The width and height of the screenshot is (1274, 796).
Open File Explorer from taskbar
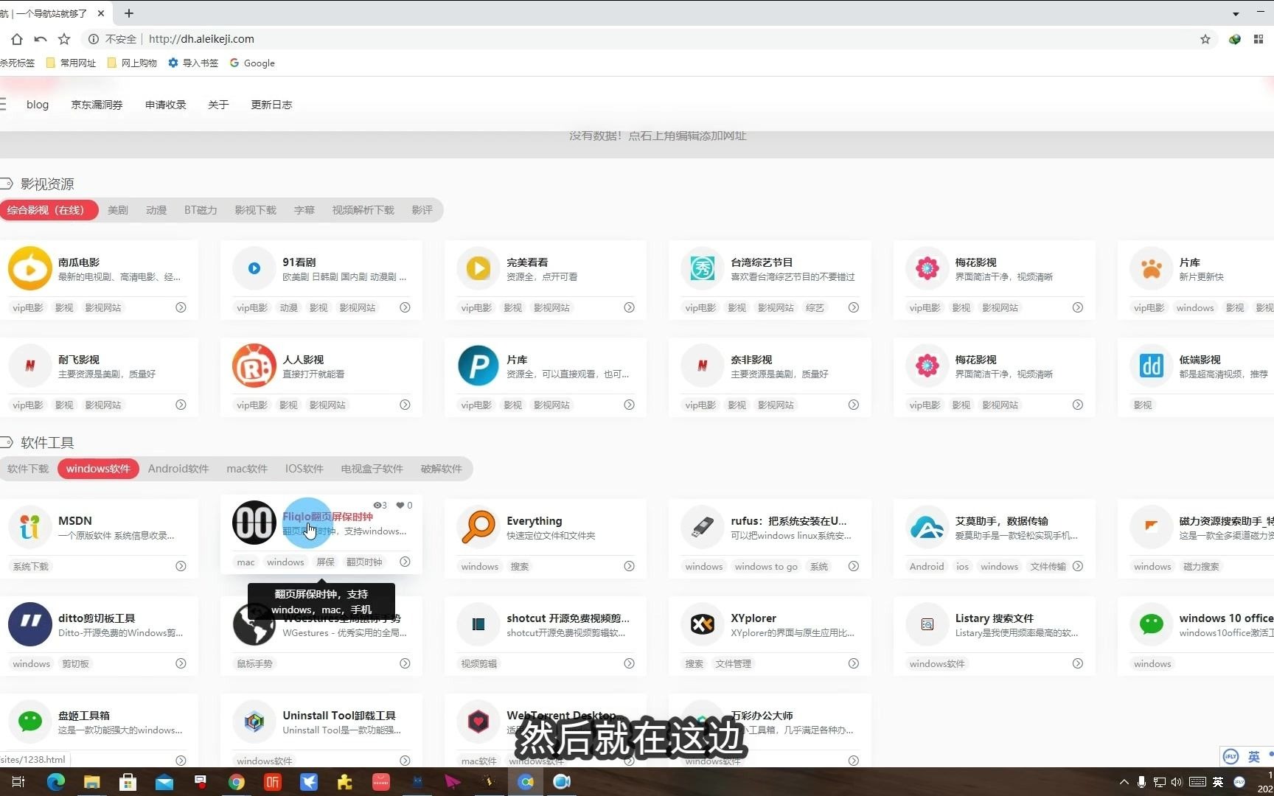coord(91,782)
